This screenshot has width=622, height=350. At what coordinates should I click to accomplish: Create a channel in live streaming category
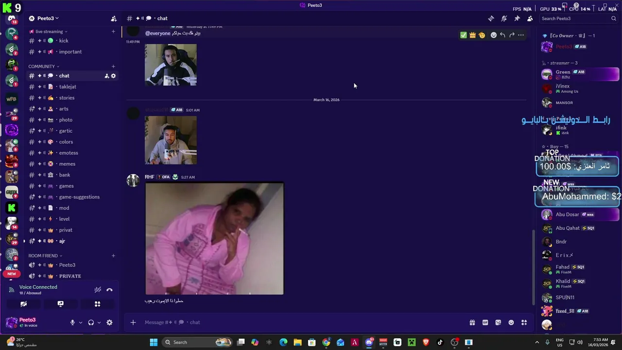(x=113, y=32)
